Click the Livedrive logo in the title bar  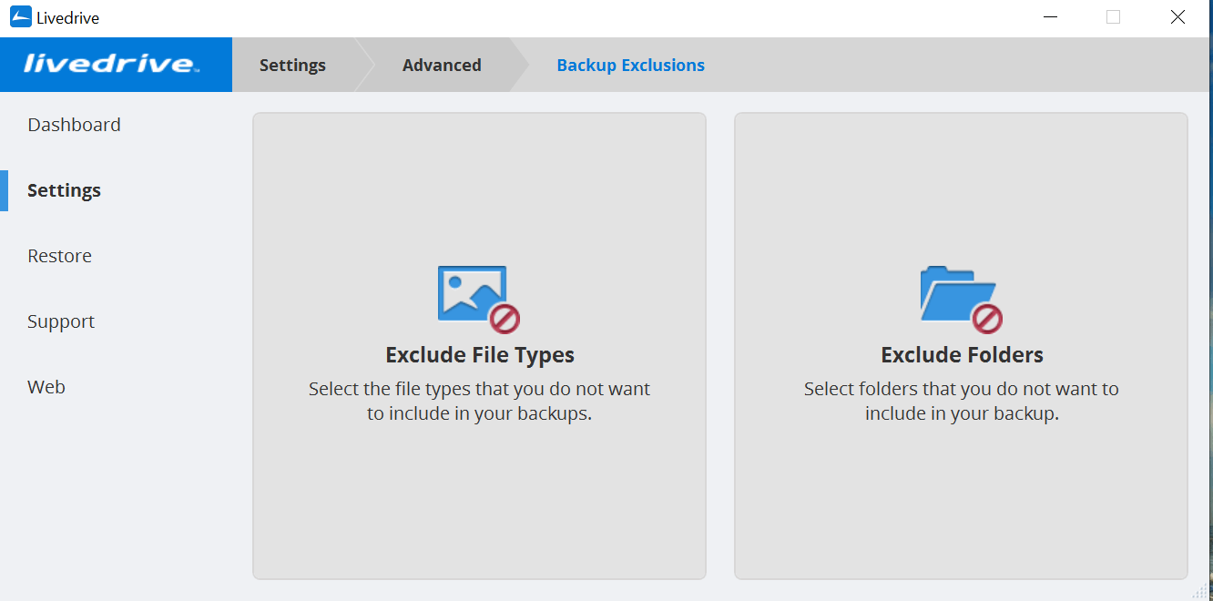(20, 16)
